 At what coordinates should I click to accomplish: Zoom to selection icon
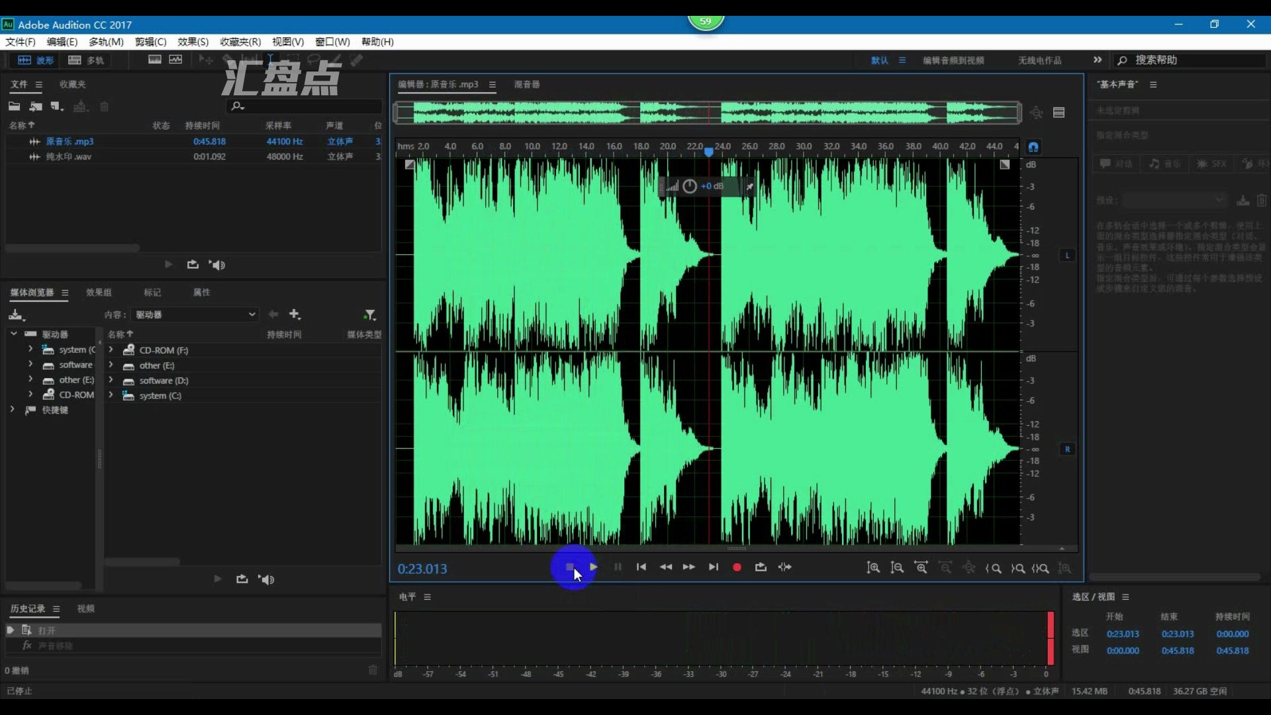click(1041, 568)
